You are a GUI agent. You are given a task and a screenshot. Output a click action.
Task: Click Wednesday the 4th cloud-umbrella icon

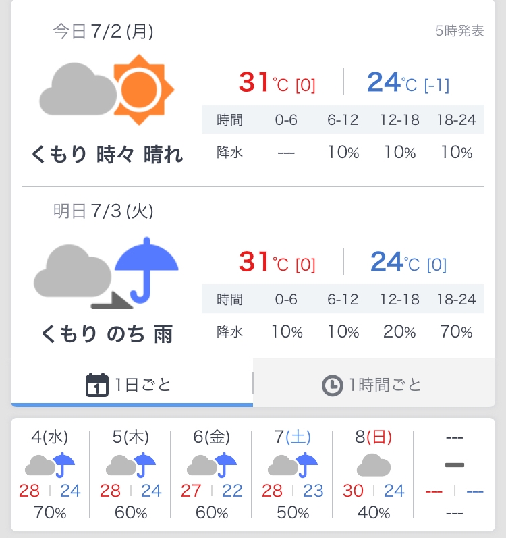(50, 465)
